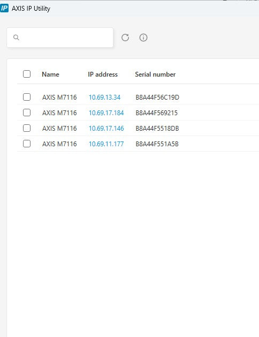This screenshot has width=259, height=337.
Task: Check the box for device 10.69.13.34
Action: click(27, 97)
